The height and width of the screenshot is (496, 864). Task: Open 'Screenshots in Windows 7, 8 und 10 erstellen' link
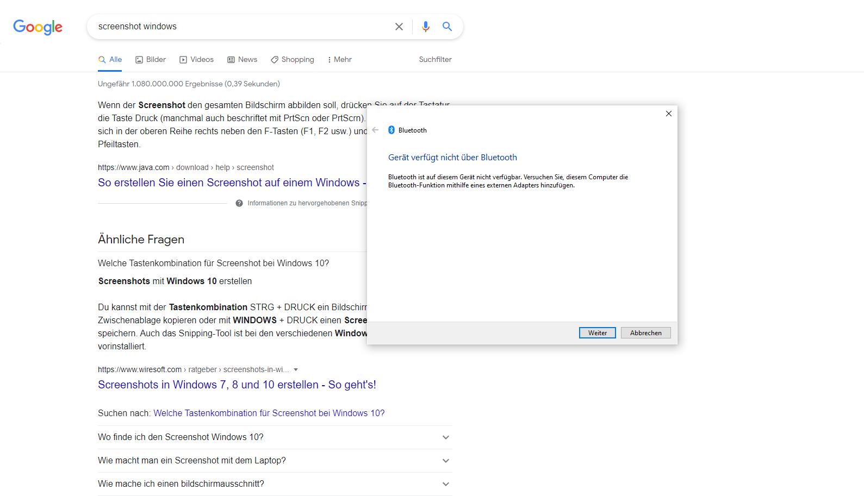(x=237, y=385)
